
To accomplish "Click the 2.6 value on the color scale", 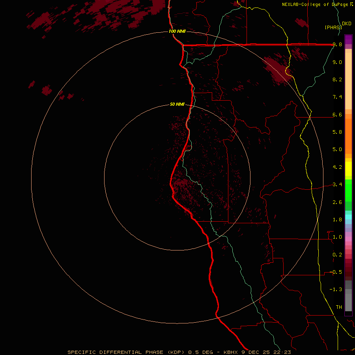I will (x=337, y=202).
